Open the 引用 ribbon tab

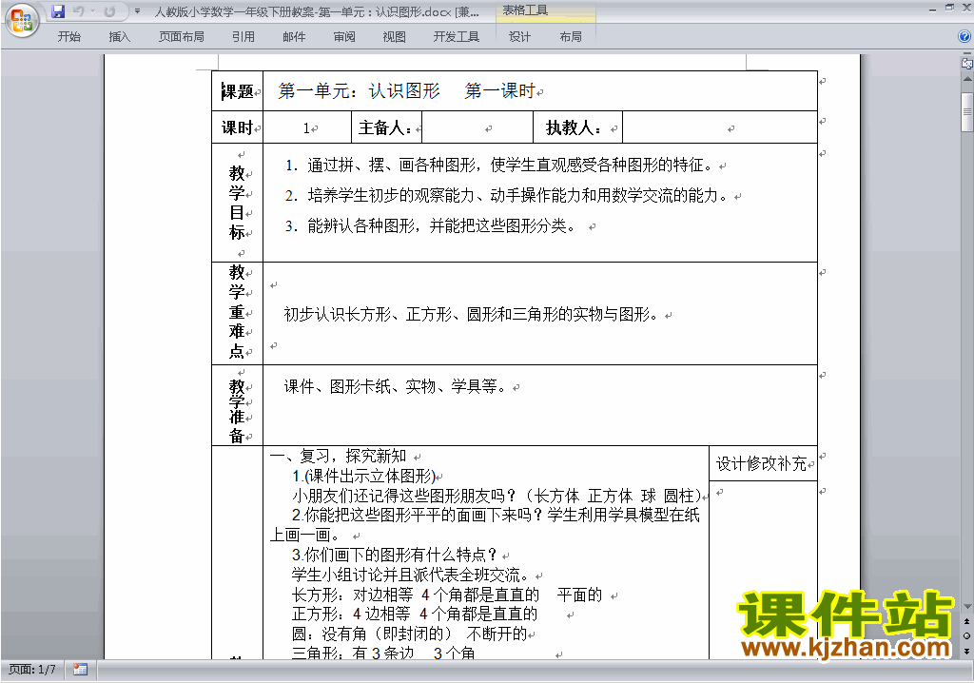point(243,37)
